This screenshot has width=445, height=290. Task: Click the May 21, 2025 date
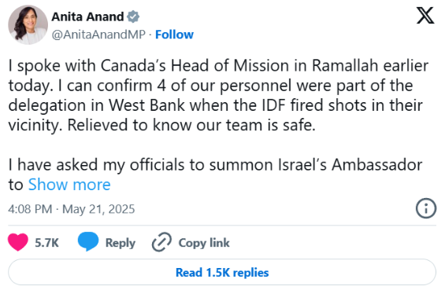click(98, 209)
